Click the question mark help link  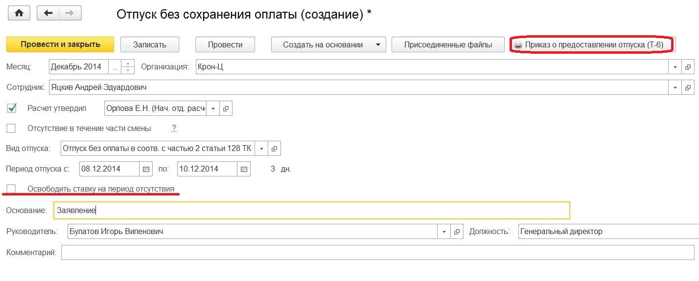(x=174, y=129)
